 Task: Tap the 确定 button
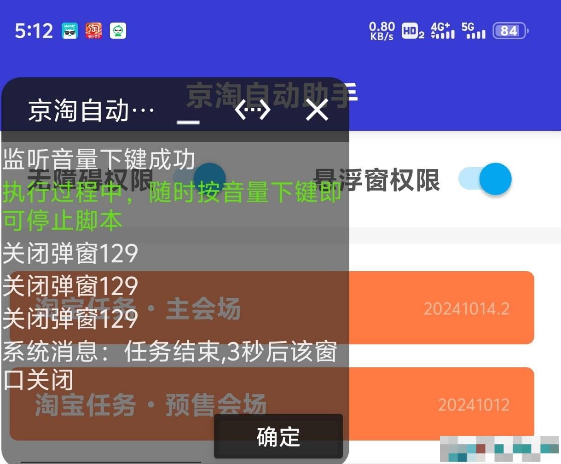[x=278, y=436]
